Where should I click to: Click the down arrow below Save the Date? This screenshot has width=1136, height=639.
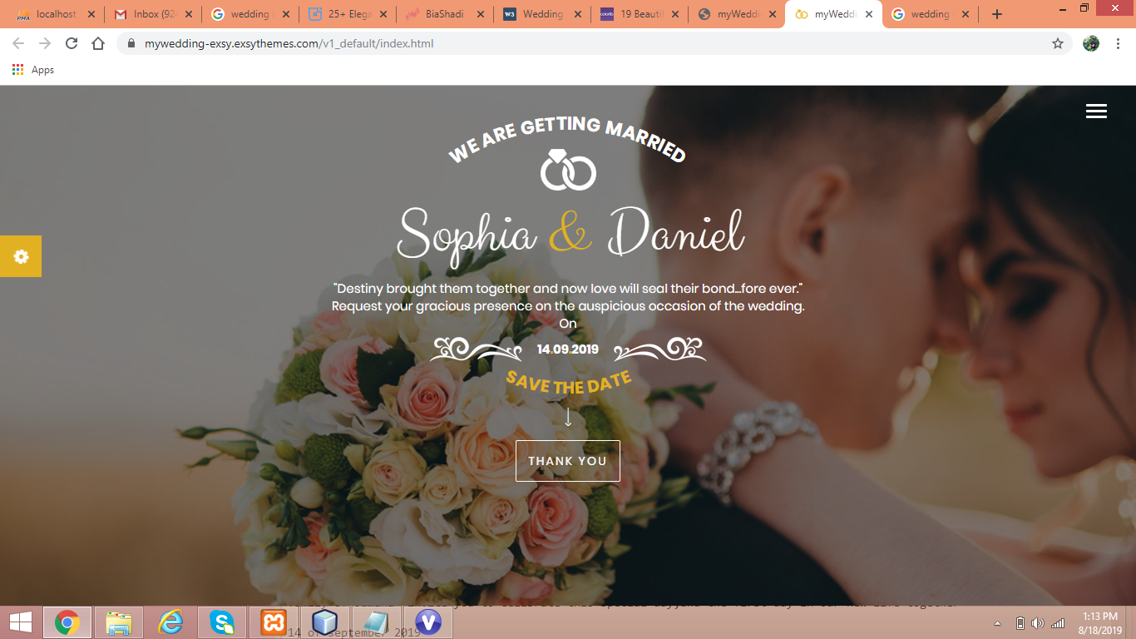[x=568, y=417]
